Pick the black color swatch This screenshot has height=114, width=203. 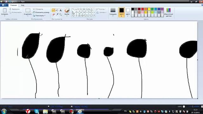(133, 9)
